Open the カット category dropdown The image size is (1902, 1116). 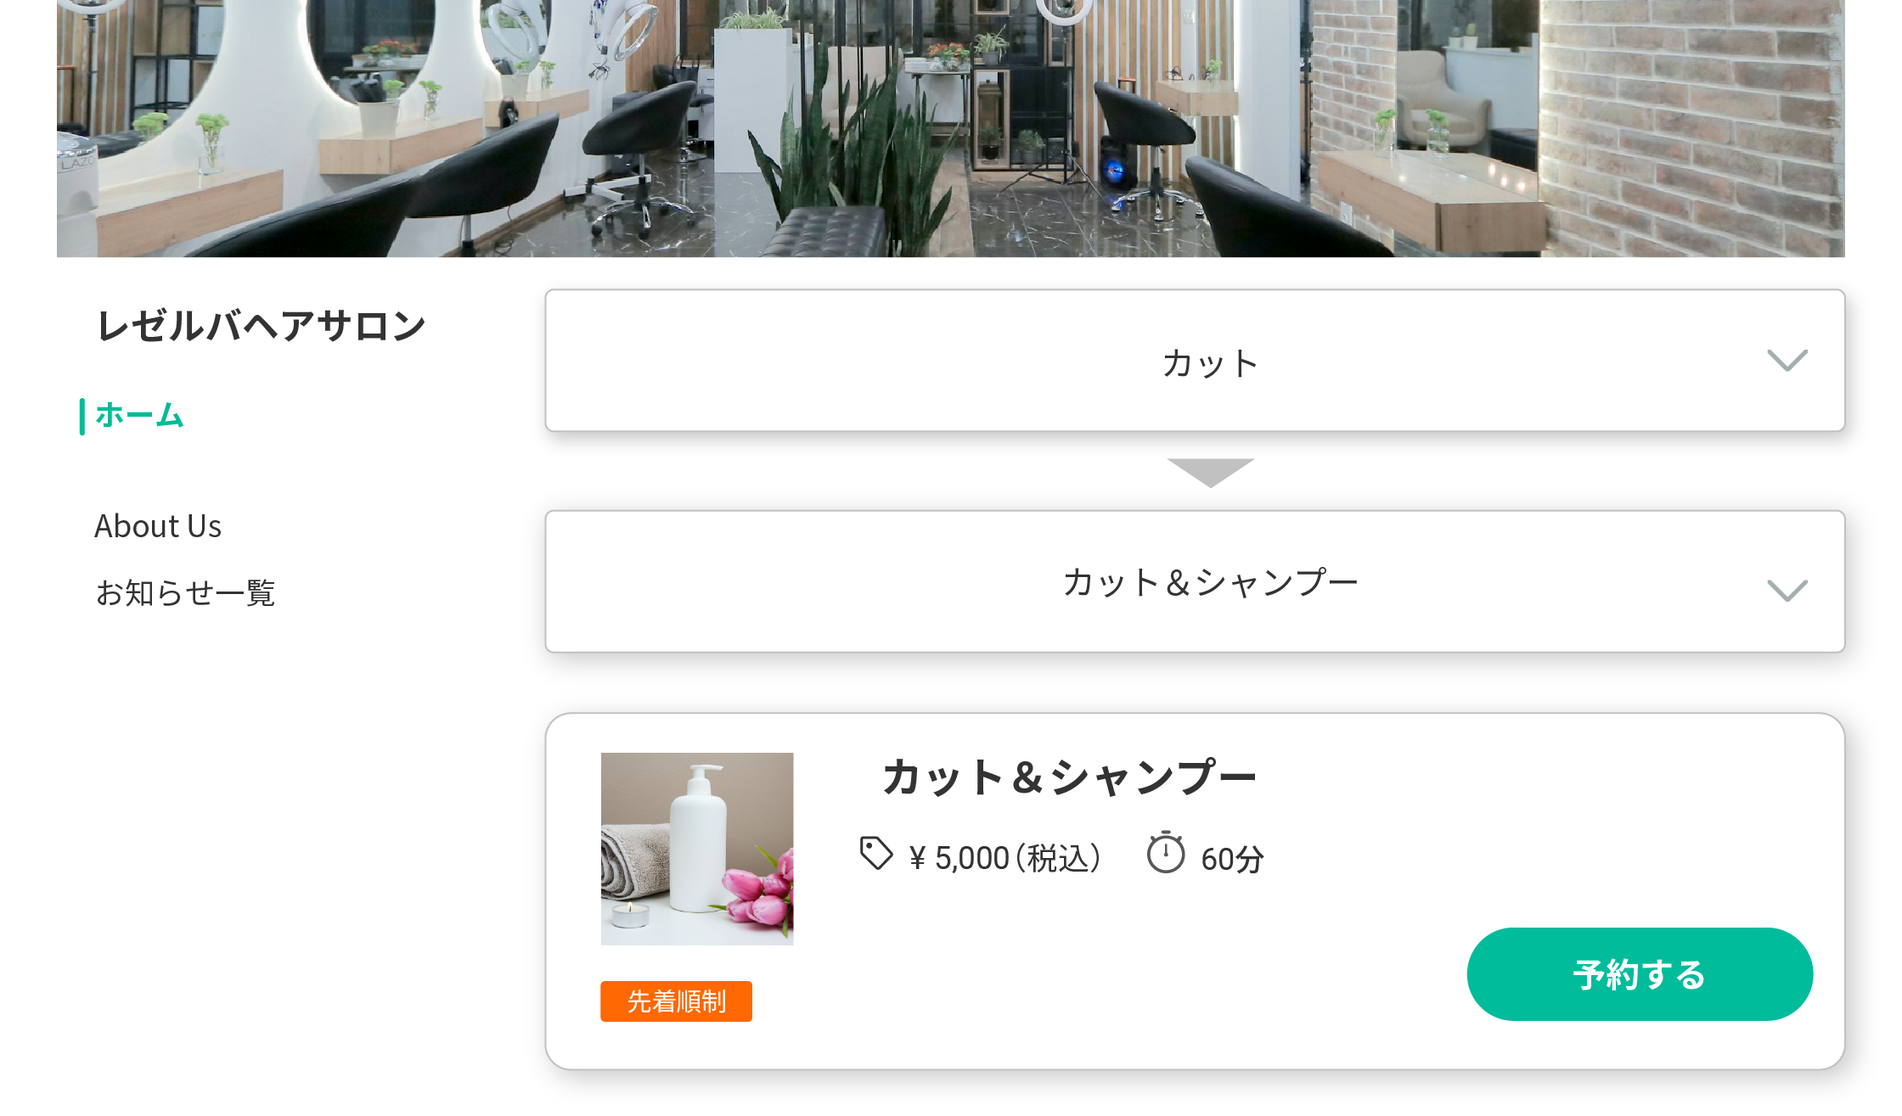[1195, 361]
